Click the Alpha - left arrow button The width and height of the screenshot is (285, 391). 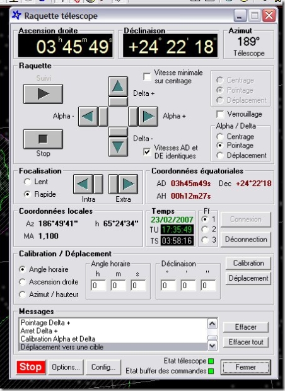click(88, 117)
